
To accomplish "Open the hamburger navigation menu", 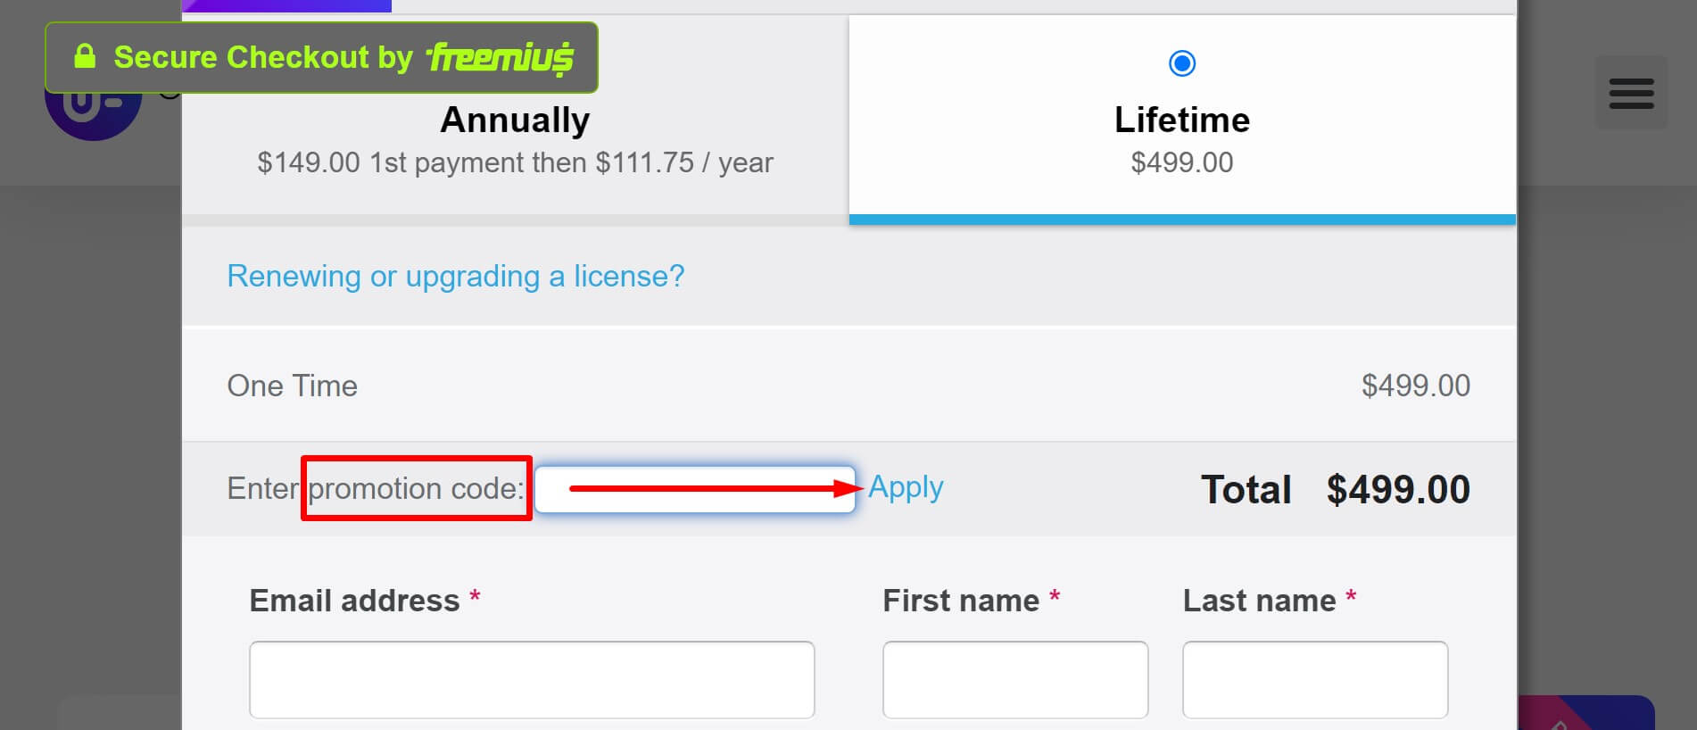I will pos(1631,92).
